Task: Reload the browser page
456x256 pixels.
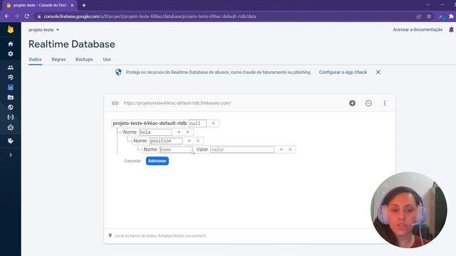Action: click(x=27, y=16)
